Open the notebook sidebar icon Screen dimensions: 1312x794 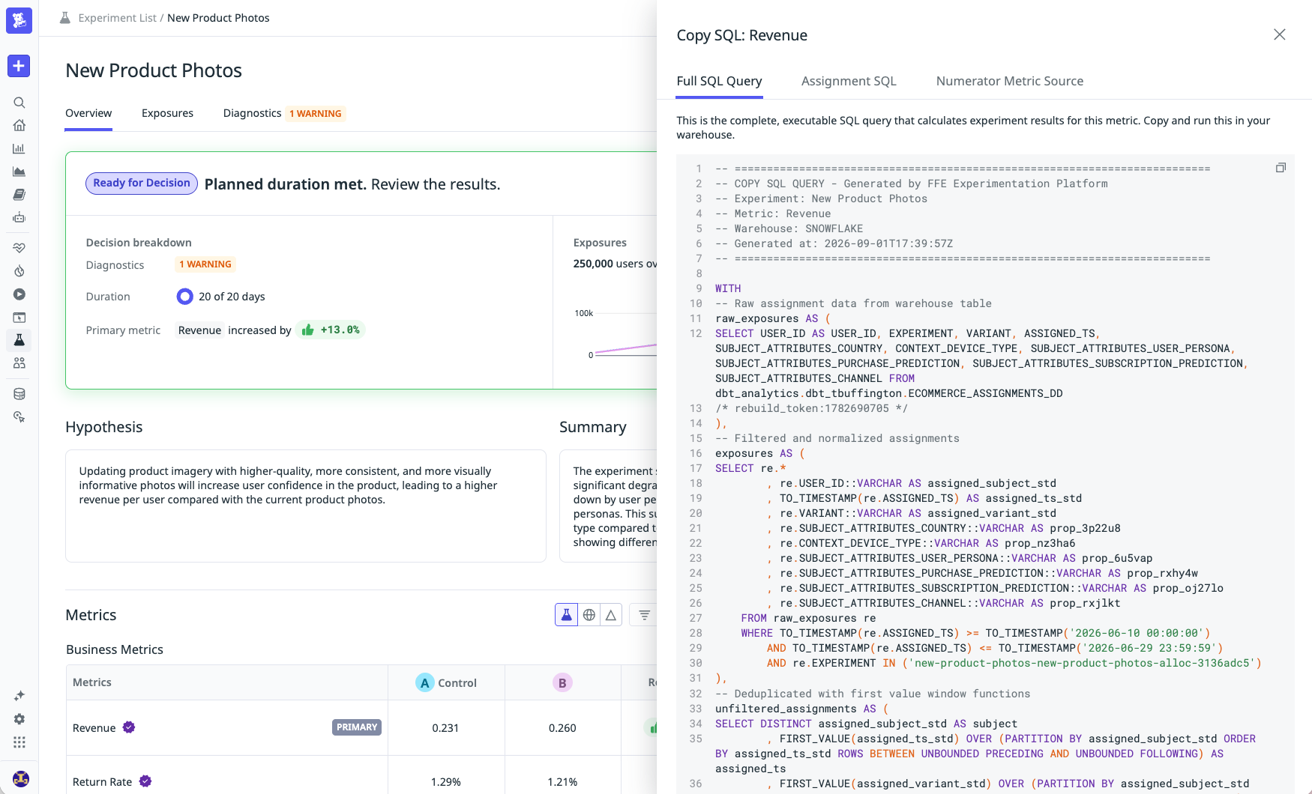[19, 195]
